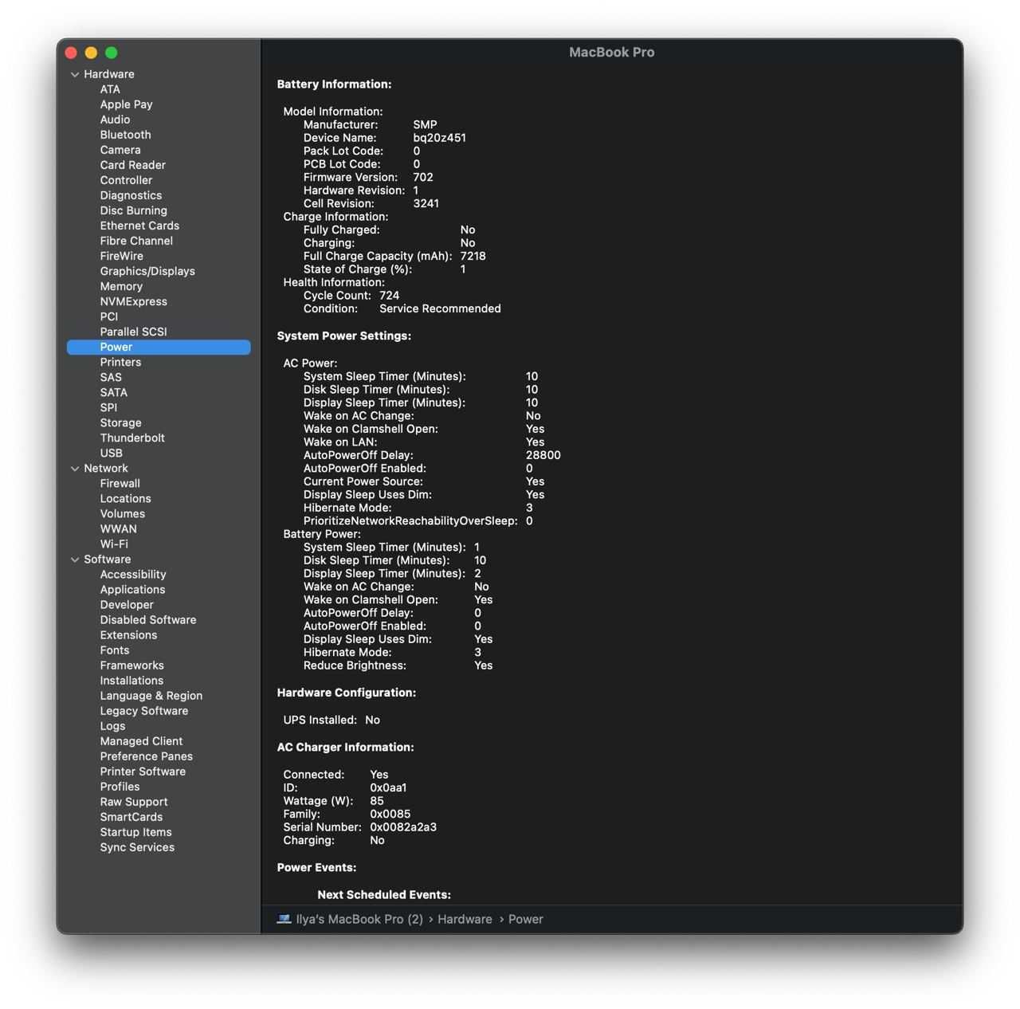1020x1009 pixels.
Task: Select Raw Support entry
Action: coord(134,802)
